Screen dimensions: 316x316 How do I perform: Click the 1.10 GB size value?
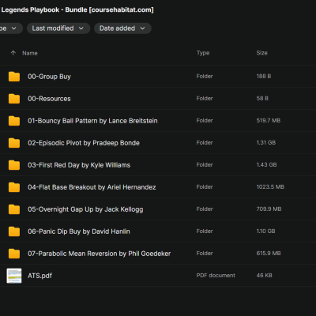pyautogui.click(x=265, y=231)
